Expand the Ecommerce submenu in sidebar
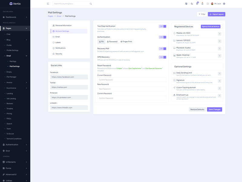 pyautogui.click(x=15, y=88)
